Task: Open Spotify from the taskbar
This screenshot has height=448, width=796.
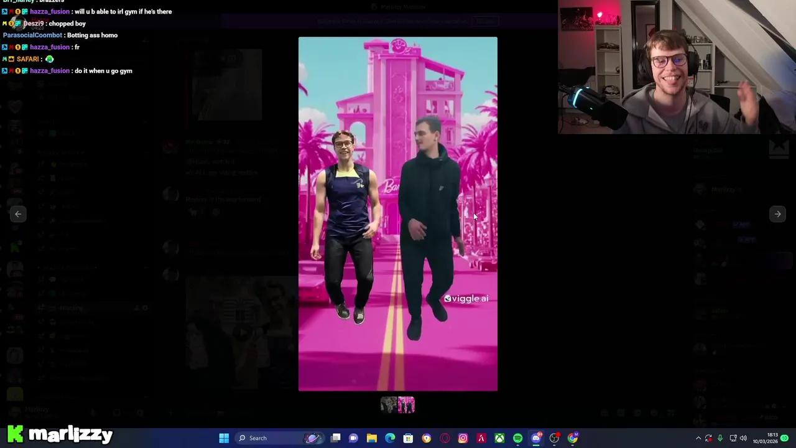Action: [517, 438]
